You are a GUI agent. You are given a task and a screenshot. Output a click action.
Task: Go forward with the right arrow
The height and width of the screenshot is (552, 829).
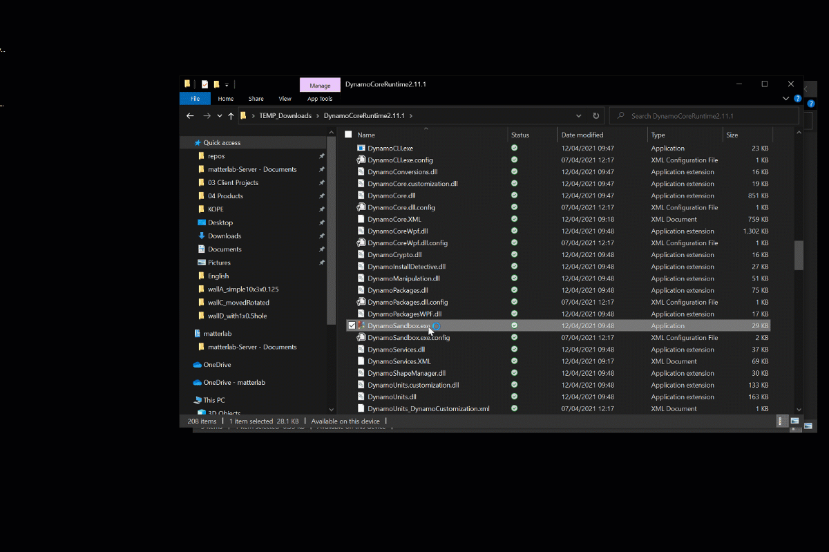[207, 116]
